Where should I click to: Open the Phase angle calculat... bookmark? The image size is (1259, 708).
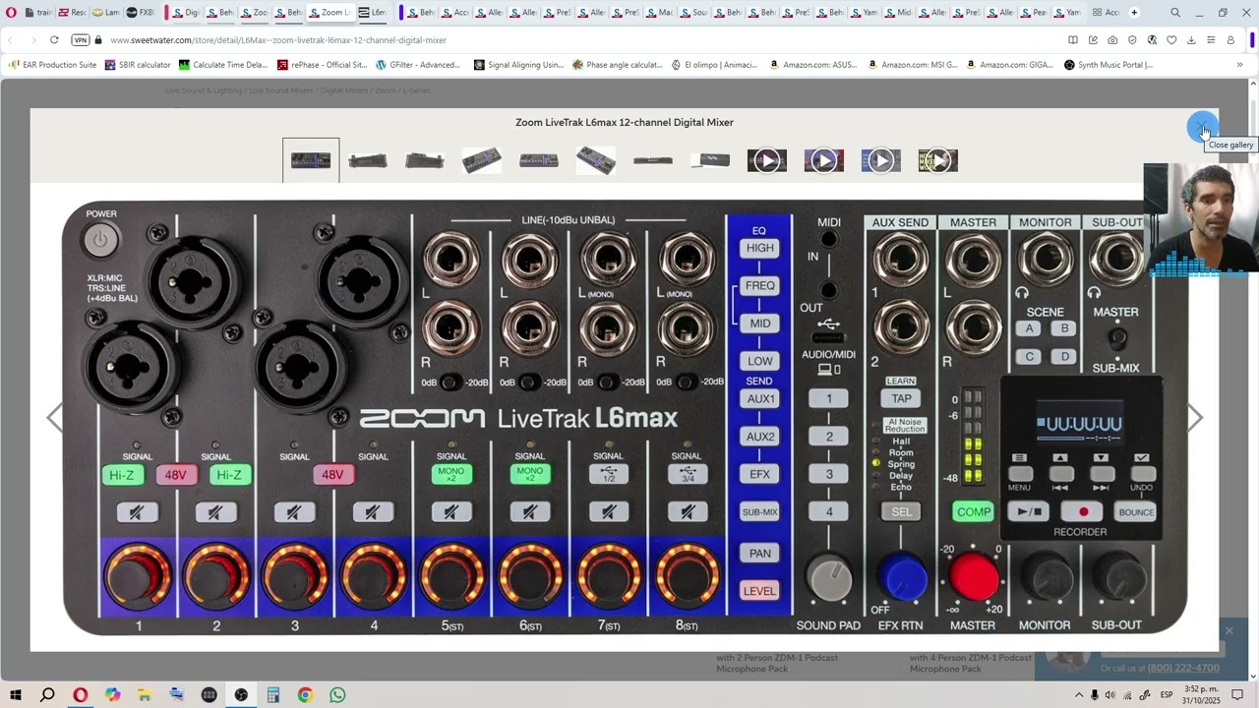[x=617, y=65]
